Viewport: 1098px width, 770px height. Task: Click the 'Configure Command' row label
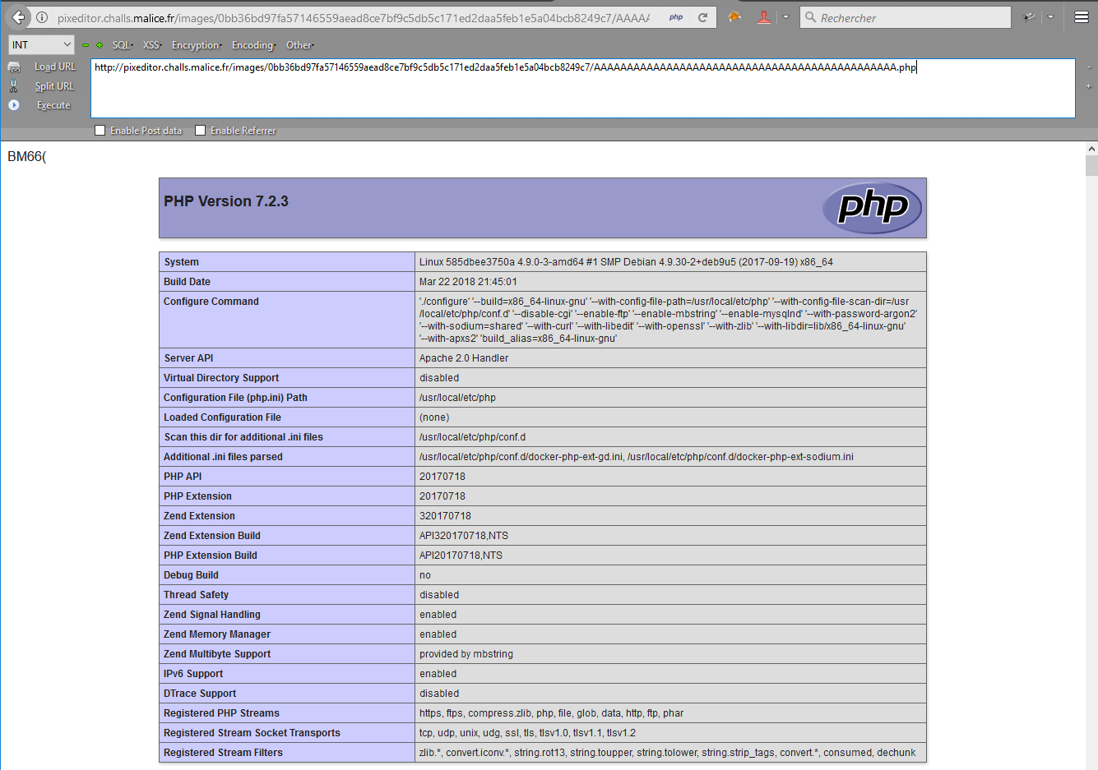coord(211,302)
